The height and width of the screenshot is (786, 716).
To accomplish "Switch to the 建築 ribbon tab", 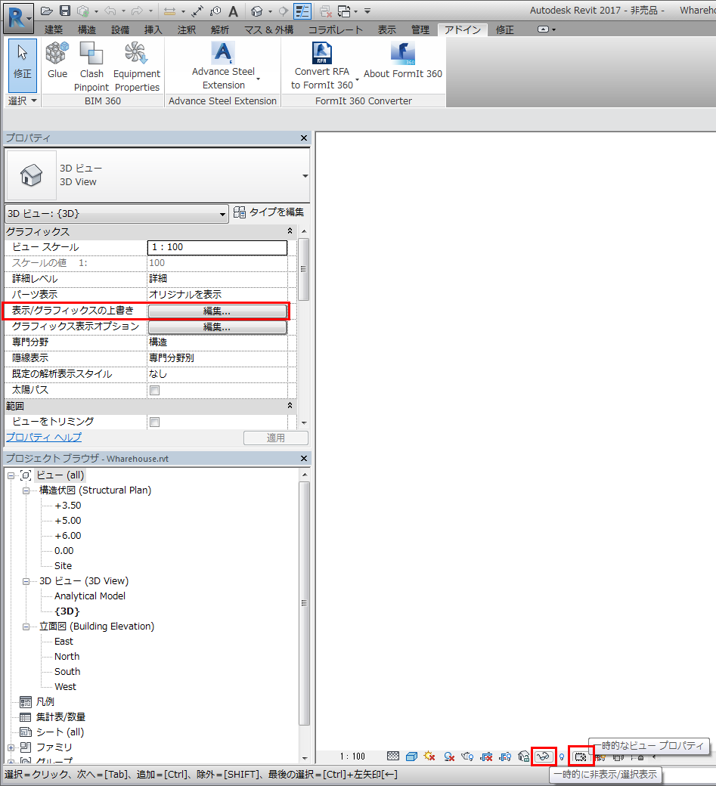I will coord(54,29).
